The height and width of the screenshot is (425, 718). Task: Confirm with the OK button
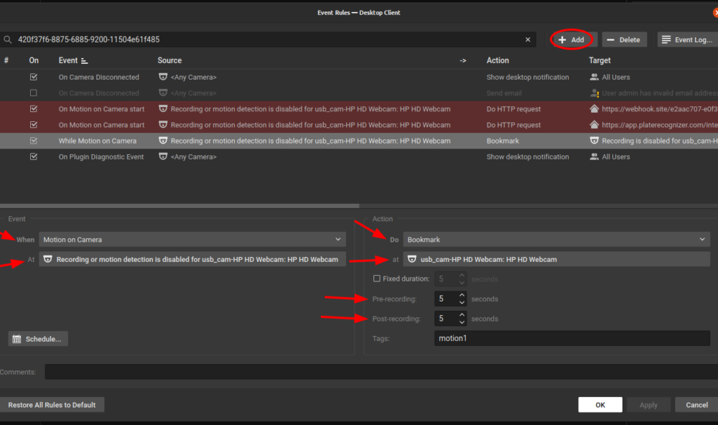pos(600,405)
